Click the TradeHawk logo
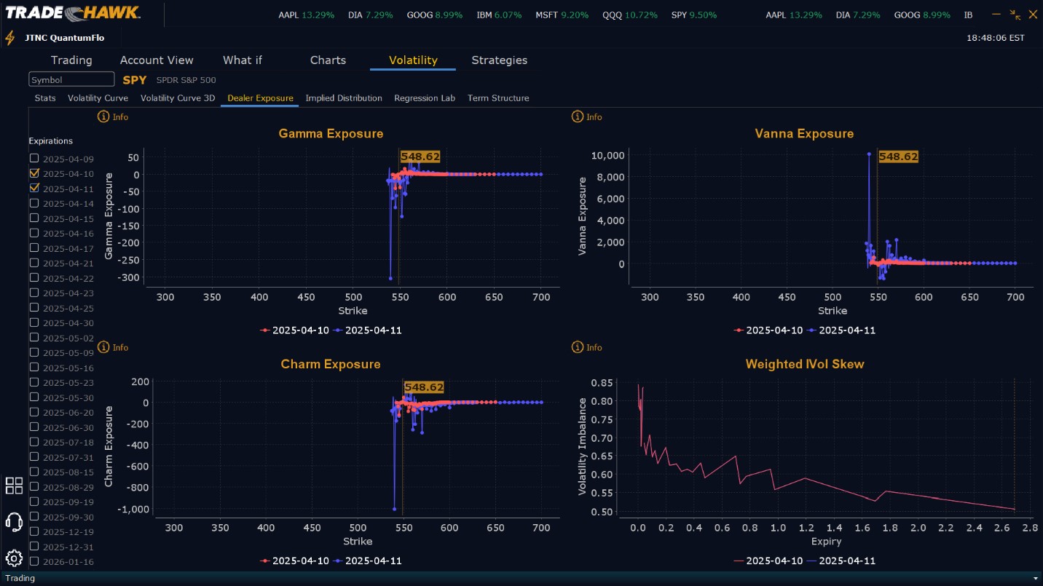Image resolution: width=1043 pixels, height=586 pixels. coord(73,13)
